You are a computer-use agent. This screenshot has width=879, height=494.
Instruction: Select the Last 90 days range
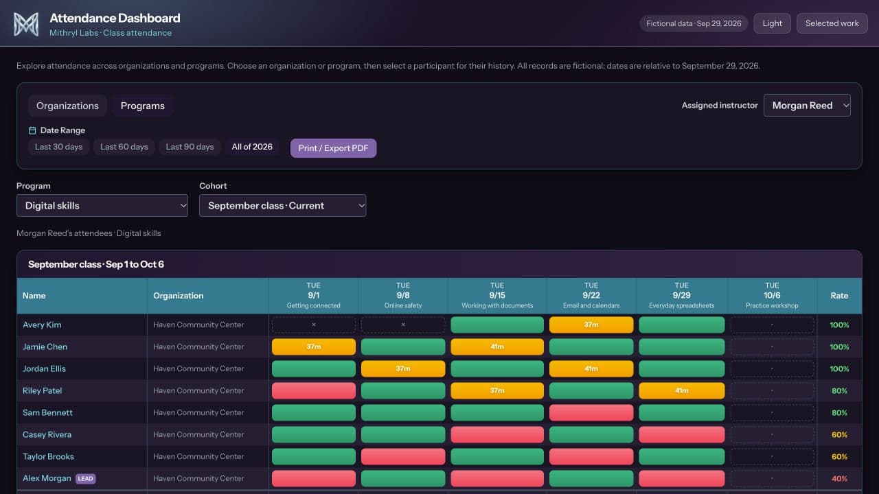pyautogui.click(x=190, y=147)
